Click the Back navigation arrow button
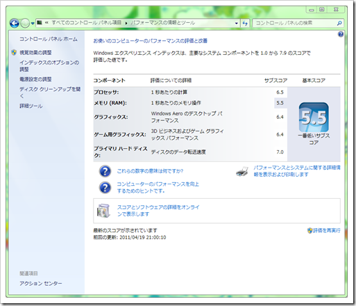The image size is (356, 306). pyautogui.click(x=15, y=23)
